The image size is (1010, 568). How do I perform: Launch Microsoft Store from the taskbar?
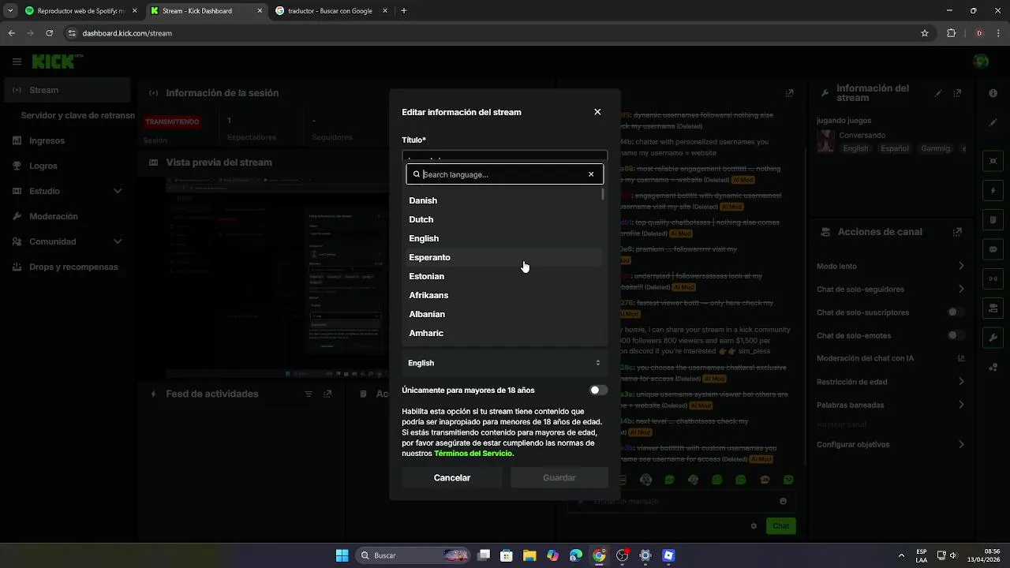507,555
